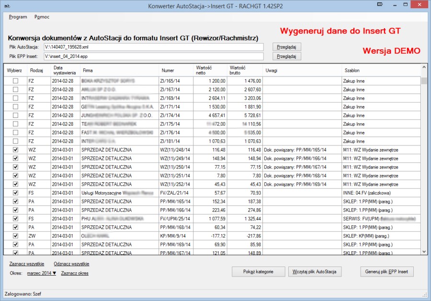Screen dimensions: 431x301
Task: Check the box for row ZI/167/14
Action: (15, 89)
